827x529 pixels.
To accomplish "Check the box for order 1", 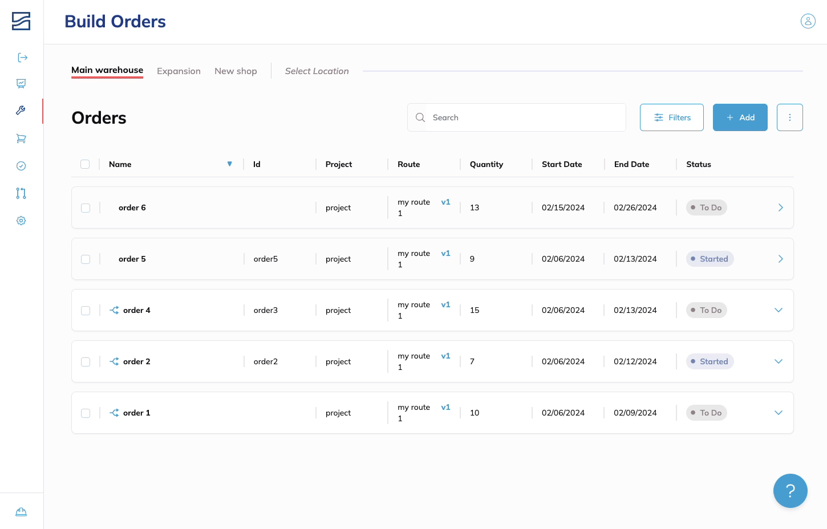I will (86, 413).
